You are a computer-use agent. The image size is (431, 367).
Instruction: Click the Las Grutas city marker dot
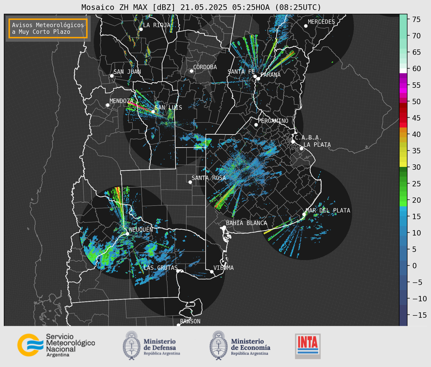click(x=178, y=271)
